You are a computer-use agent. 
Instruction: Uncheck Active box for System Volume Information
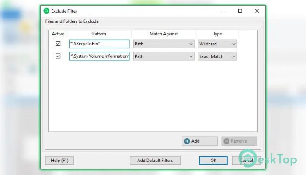(x=58, y=56)
